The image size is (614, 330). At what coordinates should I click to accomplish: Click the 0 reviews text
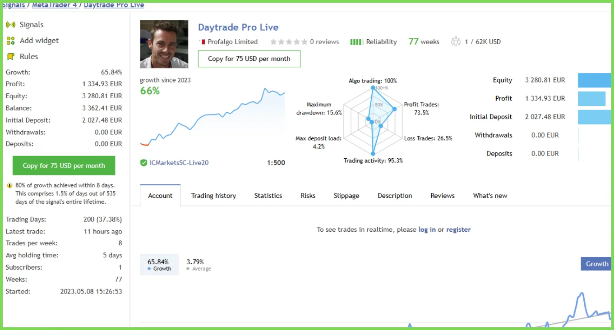324,42
